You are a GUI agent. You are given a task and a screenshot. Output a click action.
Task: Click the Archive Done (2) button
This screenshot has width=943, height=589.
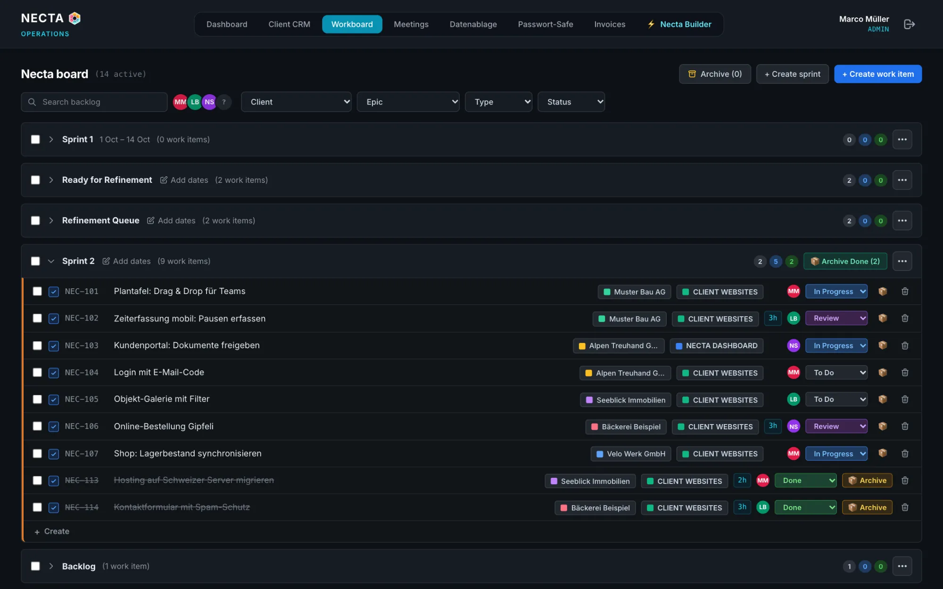pos(845,261)
